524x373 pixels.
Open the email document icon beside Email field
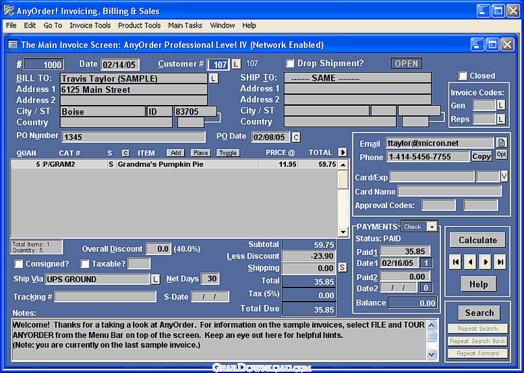point(501,143)
